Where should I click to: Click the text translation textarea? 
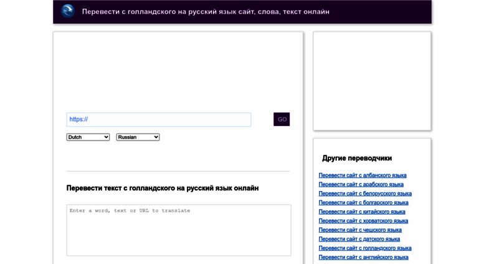coord(179,230)
